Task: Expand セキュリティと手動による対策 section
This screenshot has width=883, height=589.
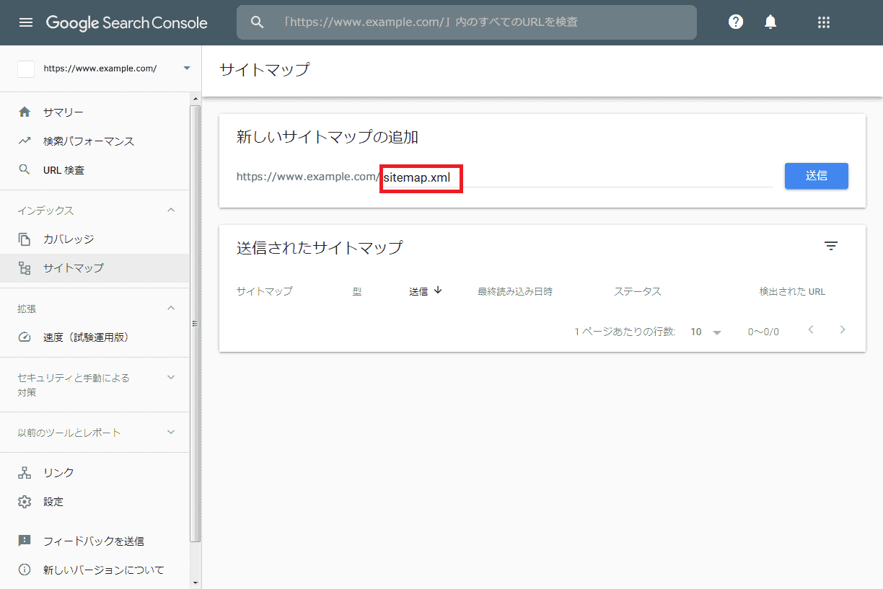Action: 170,376
